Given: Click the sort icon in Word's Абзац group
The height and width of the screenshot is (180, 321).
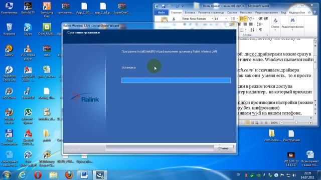Looking at the screenshot, I should 252,30.
